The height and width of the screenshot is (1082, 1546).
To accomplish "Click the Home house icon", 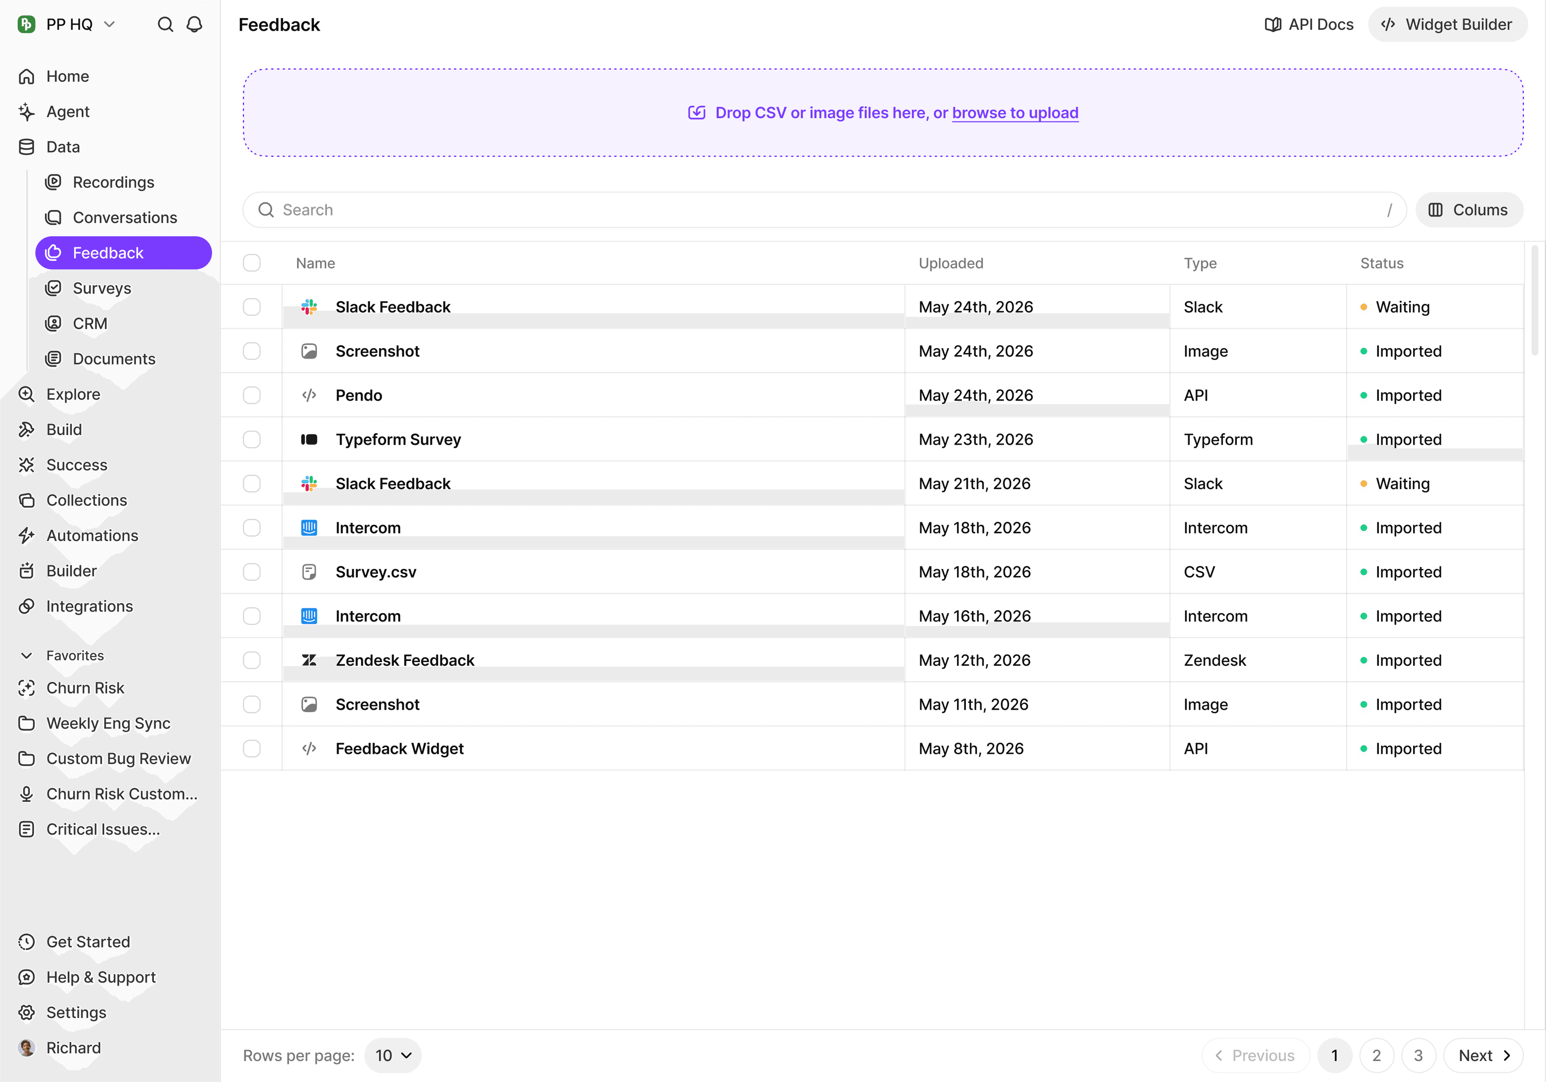I will point(26,77).
